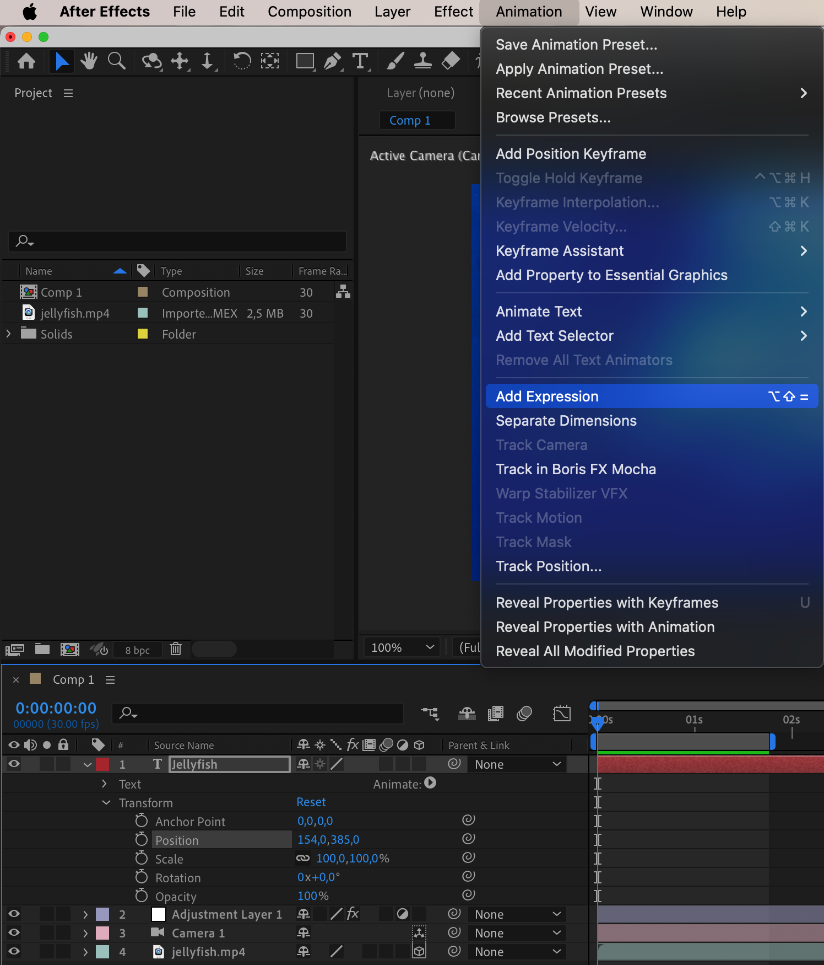Open the 100% magnification dropdown
This screenshot has width=824, height=965.
point(402,647)
